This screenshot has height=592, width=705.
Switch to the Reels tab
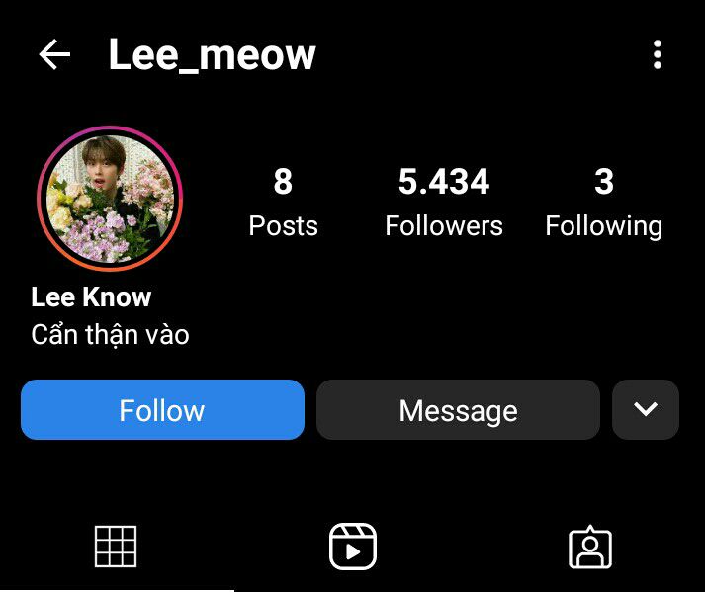point(353,547)
